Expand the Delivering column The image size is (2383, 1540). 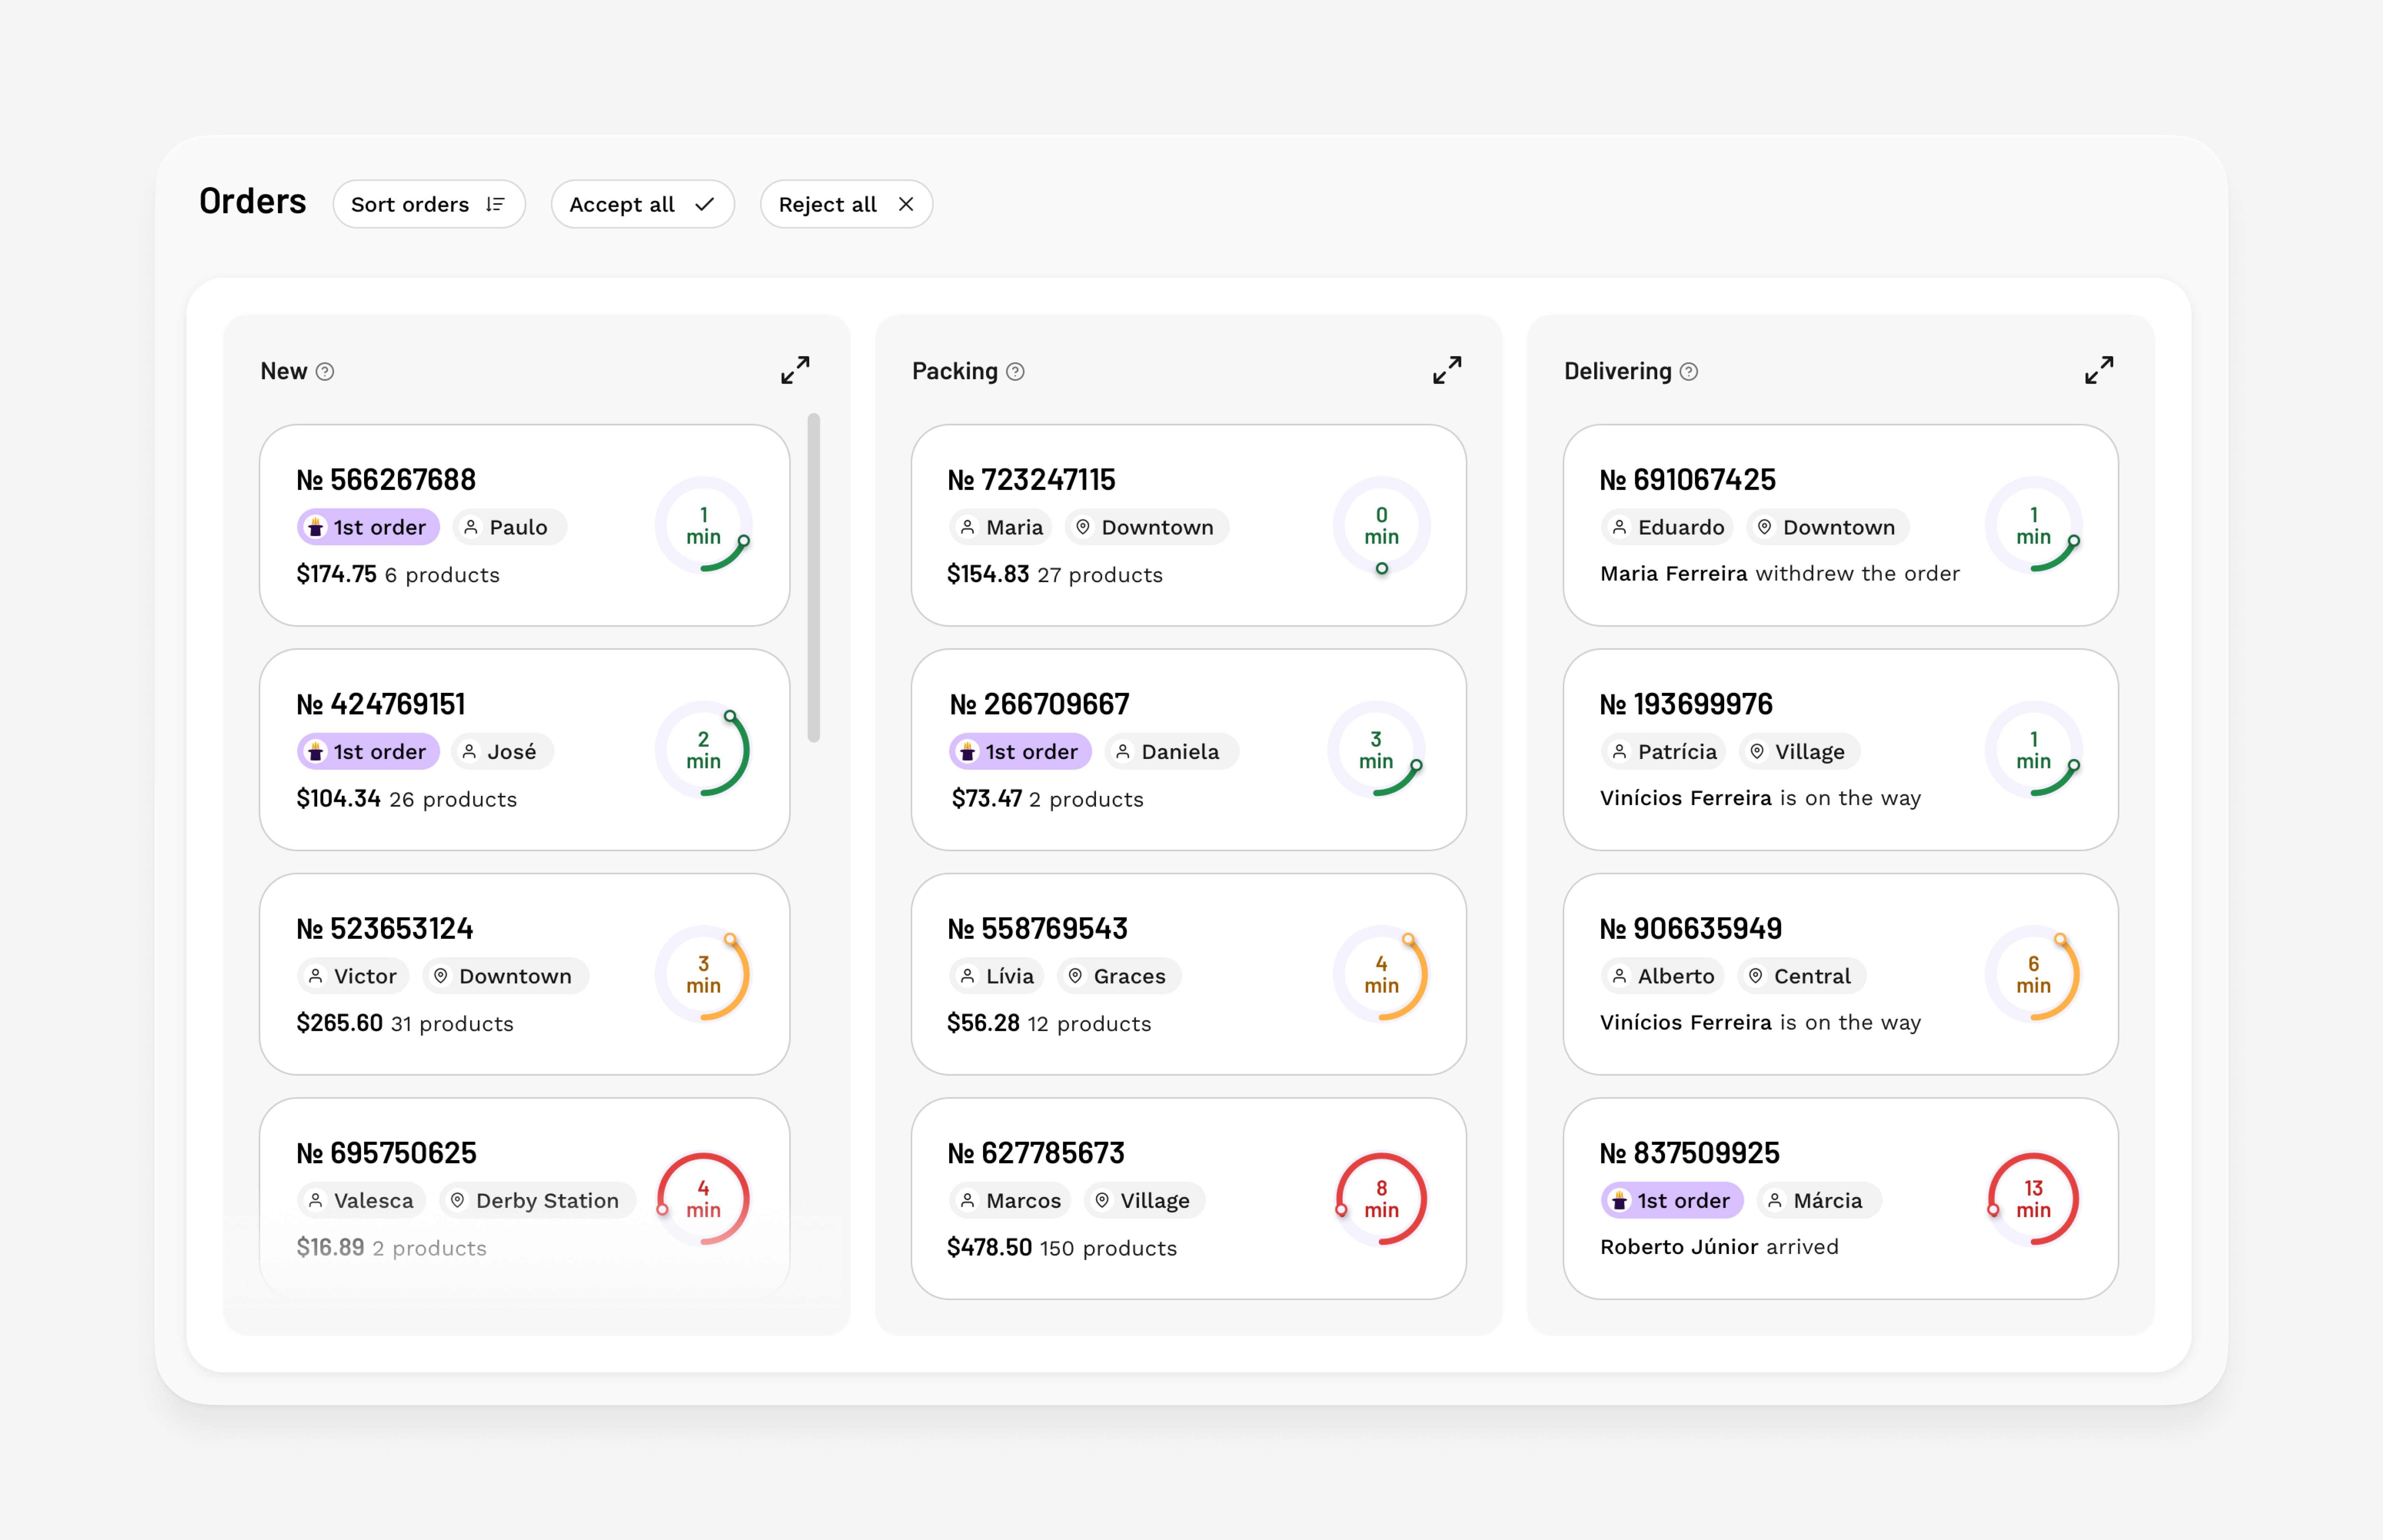pos(2099,370)
